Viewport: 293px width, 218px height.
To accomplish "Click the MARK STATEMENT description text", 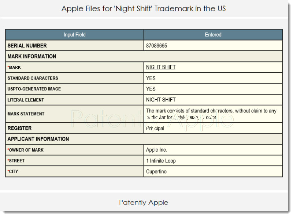I will point(211,114).
